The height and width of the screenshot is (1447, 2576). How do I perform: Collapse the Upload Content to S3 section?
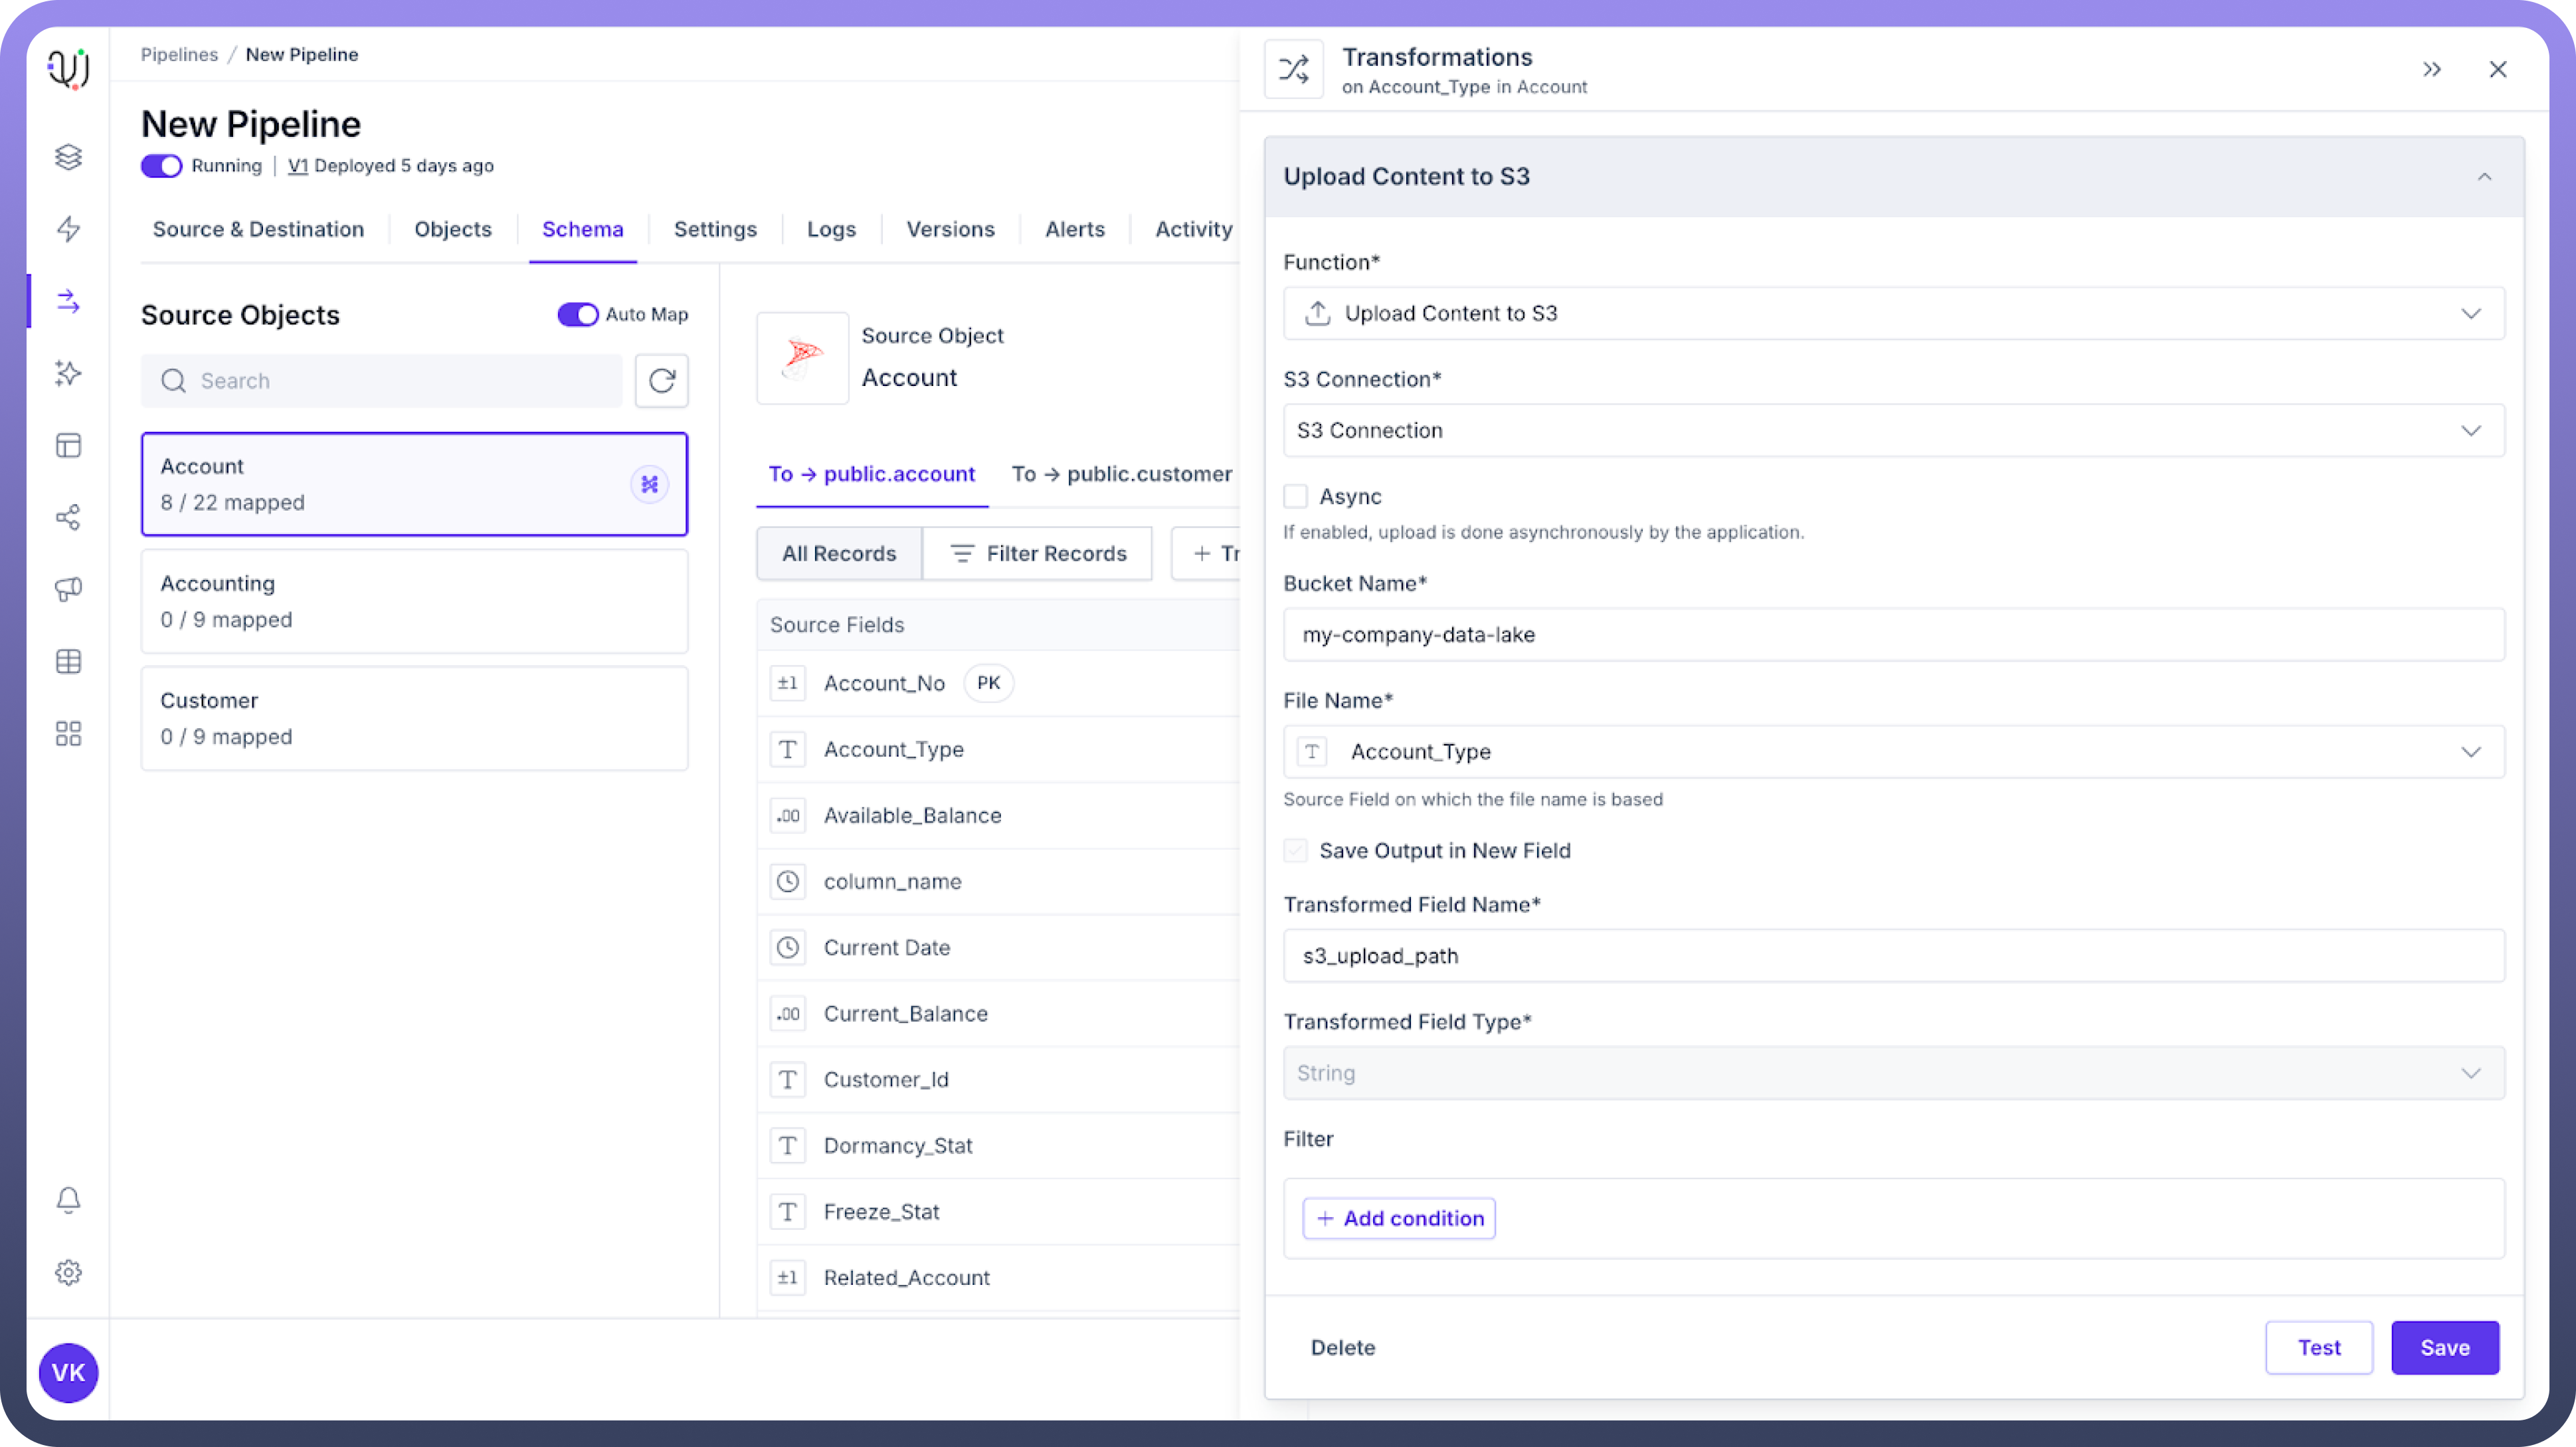pyautogui.click(x=2484, y=177)
